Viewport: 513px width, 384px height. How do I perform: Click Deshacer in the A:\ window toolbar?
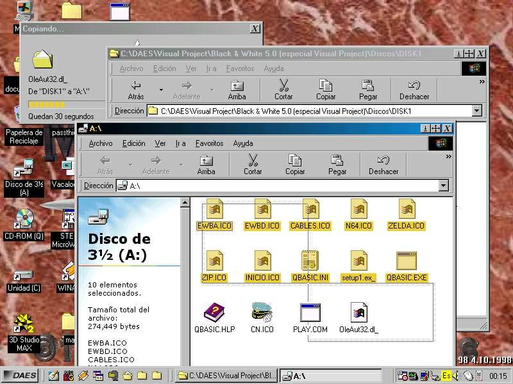pos(383,165)
